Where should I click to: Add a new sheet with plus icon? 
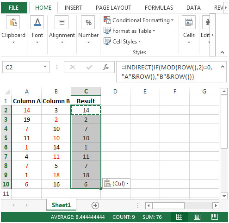tap(95, 205)
